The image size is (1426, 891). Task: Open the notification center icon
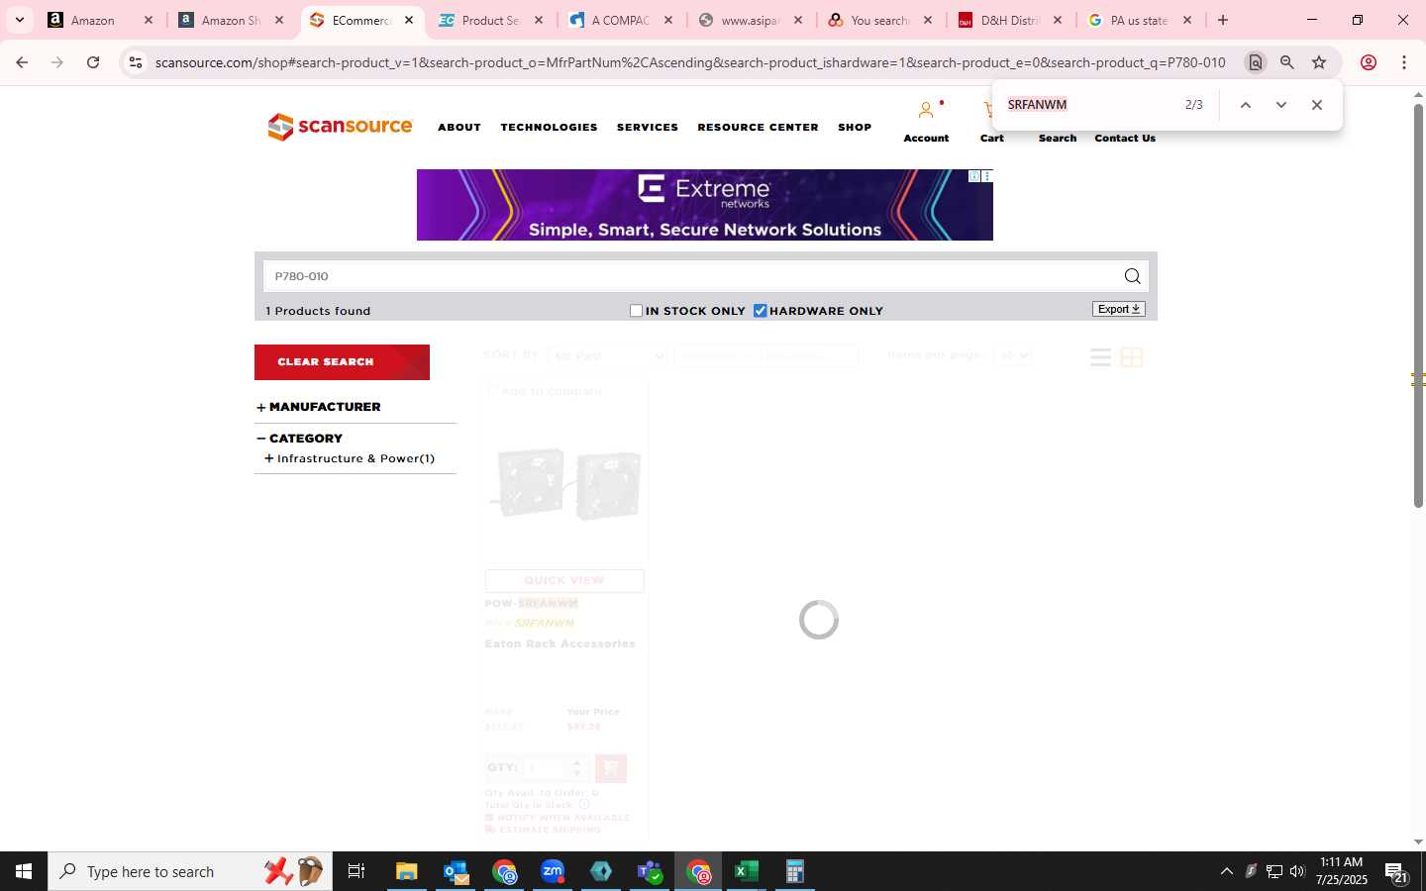(x=1396, y=871)
